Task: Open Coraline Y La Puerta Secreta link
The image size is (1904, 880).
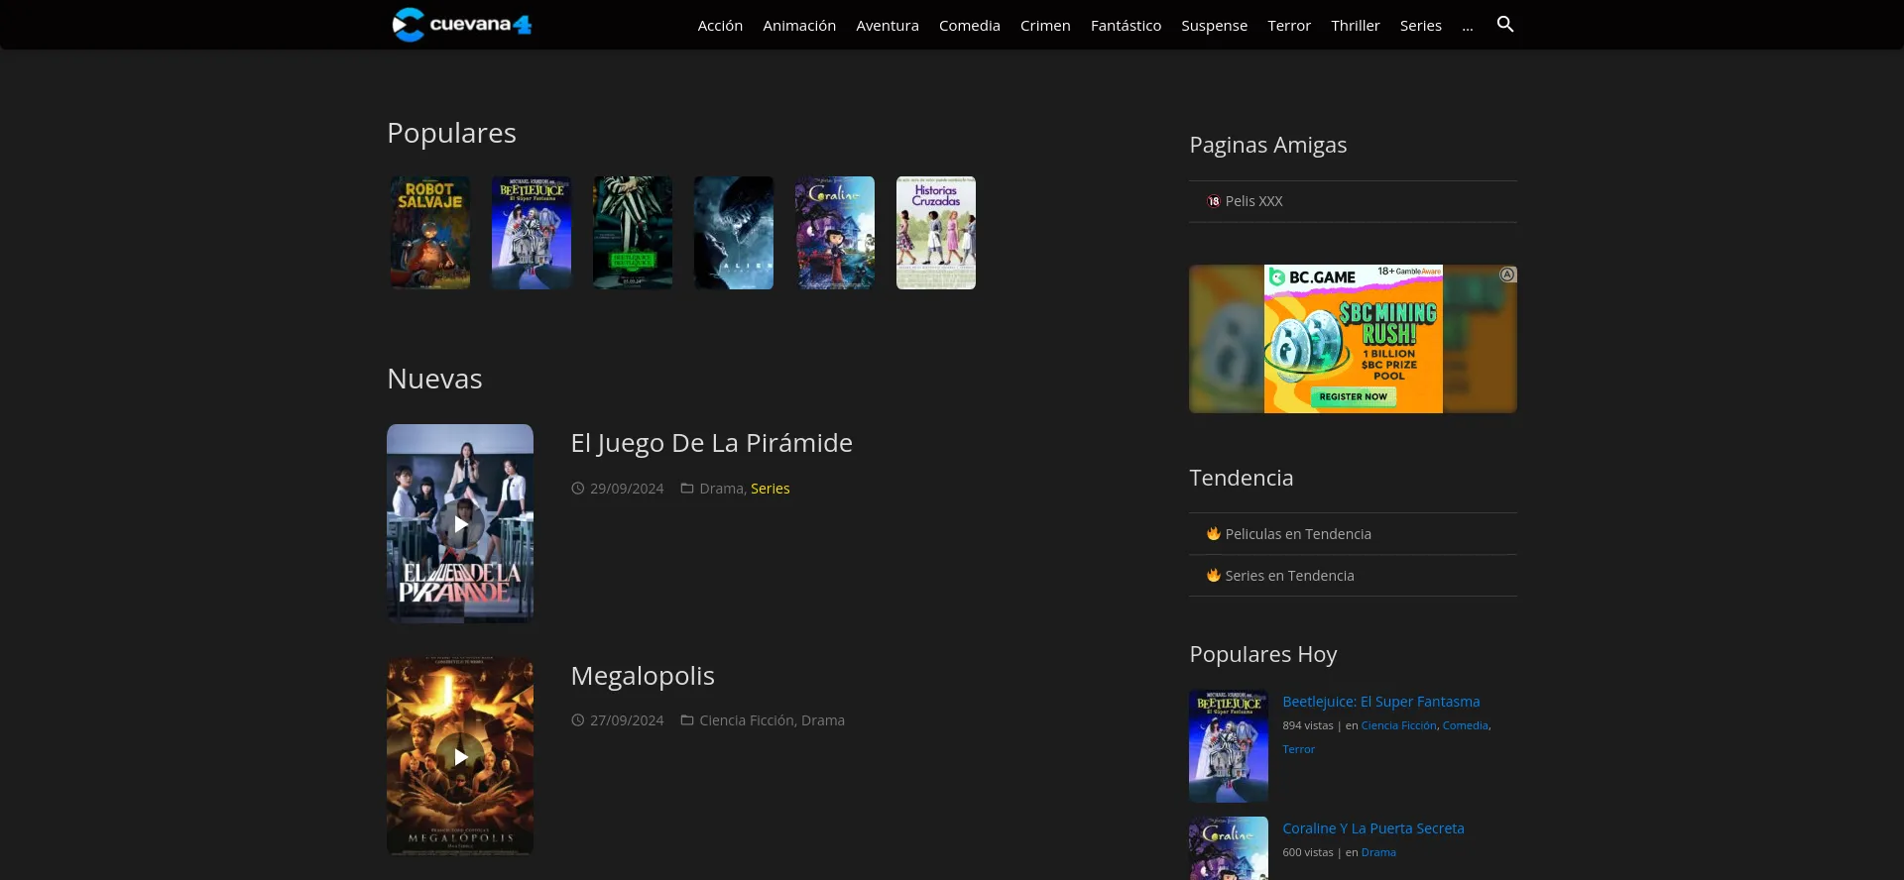Action: (1372, 828)
